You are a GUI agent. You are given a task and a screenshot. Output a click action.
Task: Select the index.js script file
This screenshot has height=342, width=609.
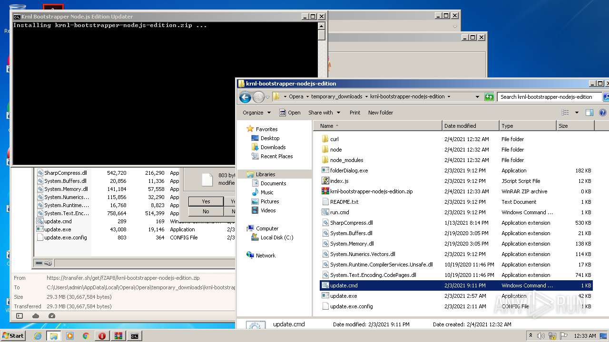pyautogui.click(x=339, y=181)
